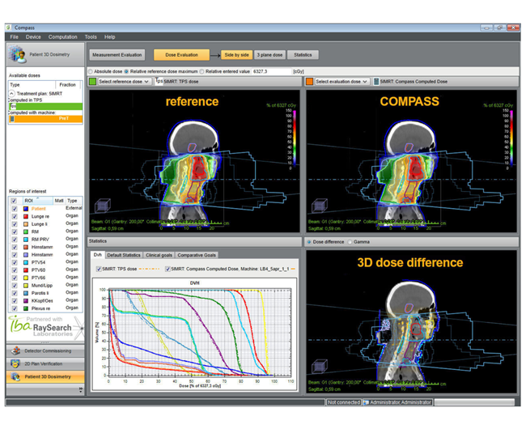Click the dose color scale in reference view
Viewport: 526px width, 429px height.
click(295, 139)
